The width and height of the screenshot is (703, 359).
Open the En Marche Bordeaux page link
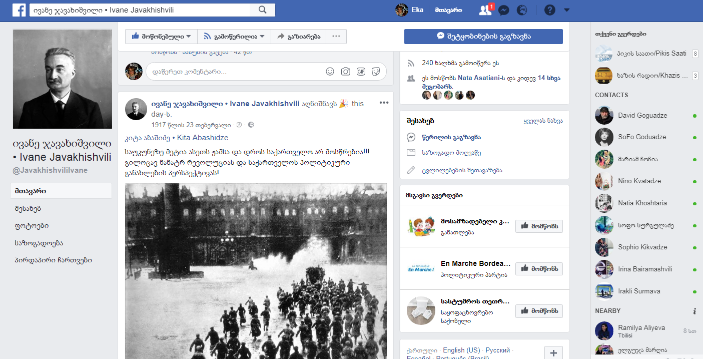click(475, 263)
